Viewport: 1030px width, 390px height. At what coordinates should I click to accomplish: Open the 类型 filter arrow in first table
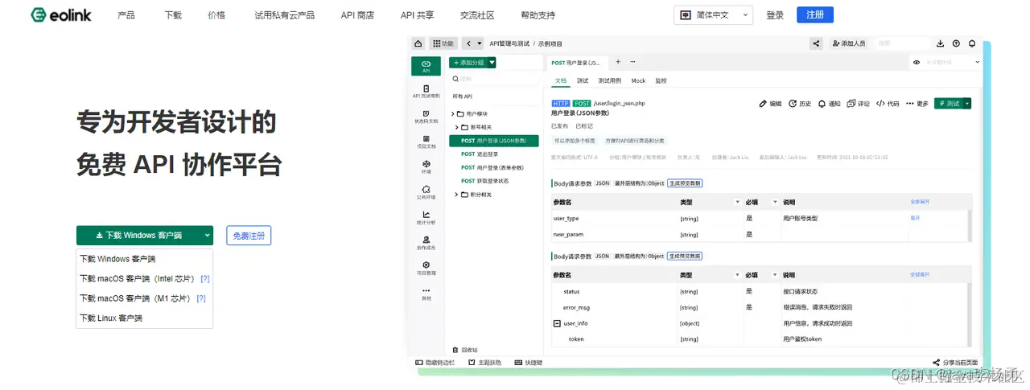pos(738,202)
